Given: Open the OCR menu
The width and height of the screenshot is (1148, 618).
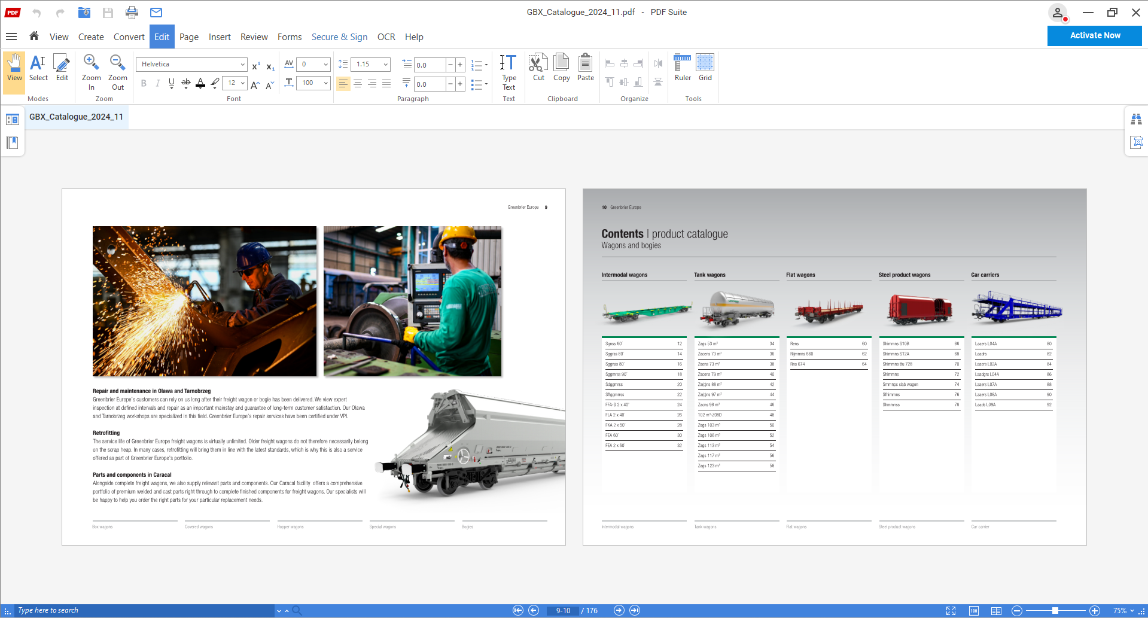Looking at the screenshot, I should point(386,36).
